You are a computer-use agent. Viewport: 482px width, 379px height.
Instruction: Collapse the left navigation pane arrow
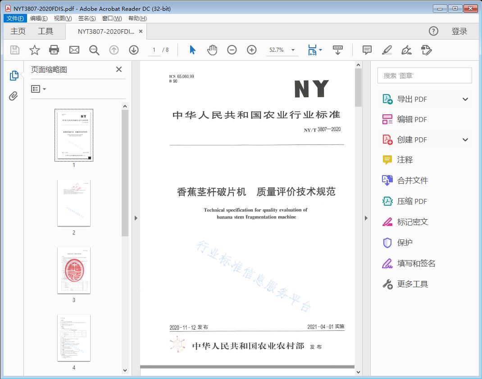tap(136, 218)
